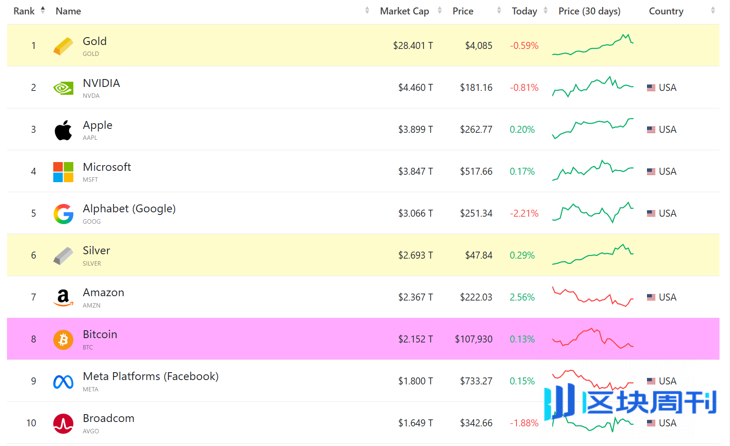Open the Alphabet (Google) company link

[129, 209]
